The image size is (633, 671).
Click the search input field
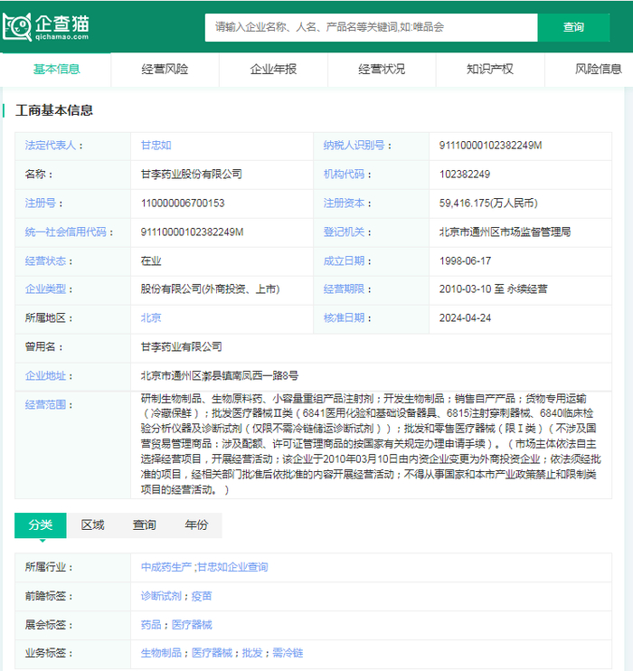point(371,27)
